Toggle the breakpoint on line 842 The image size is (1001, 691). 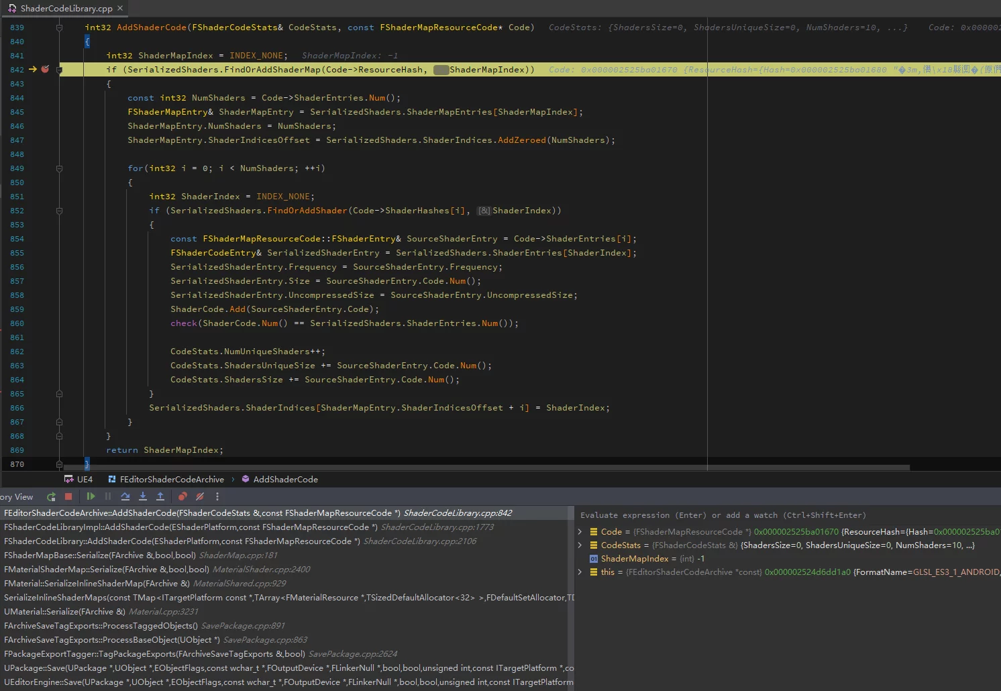click(45, 70)
